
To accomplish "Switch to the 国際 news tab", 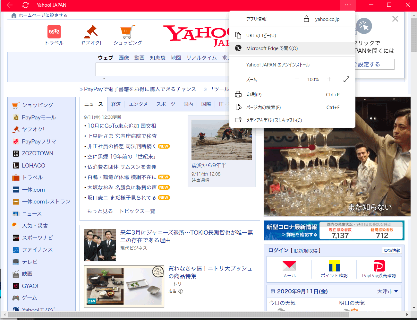I will pyautogui.click(x=206, y=104).
